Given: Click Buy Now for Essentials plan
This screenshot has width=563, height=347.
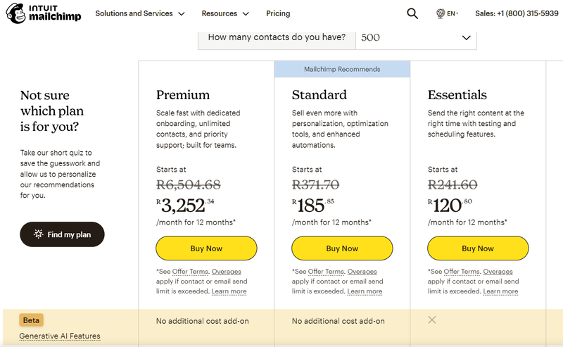Looking at the screenshot, I should [478, 248].
